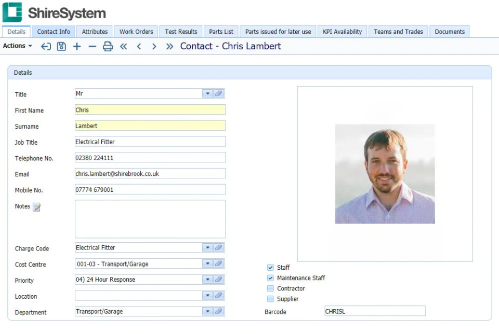
Task: Add a new contact with the plus icon
Action: [77, 46]
